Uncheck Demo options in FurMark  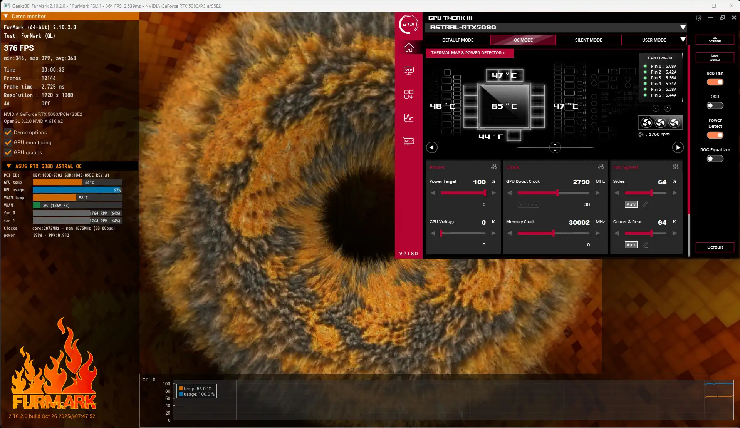click(x=8, y=132)
